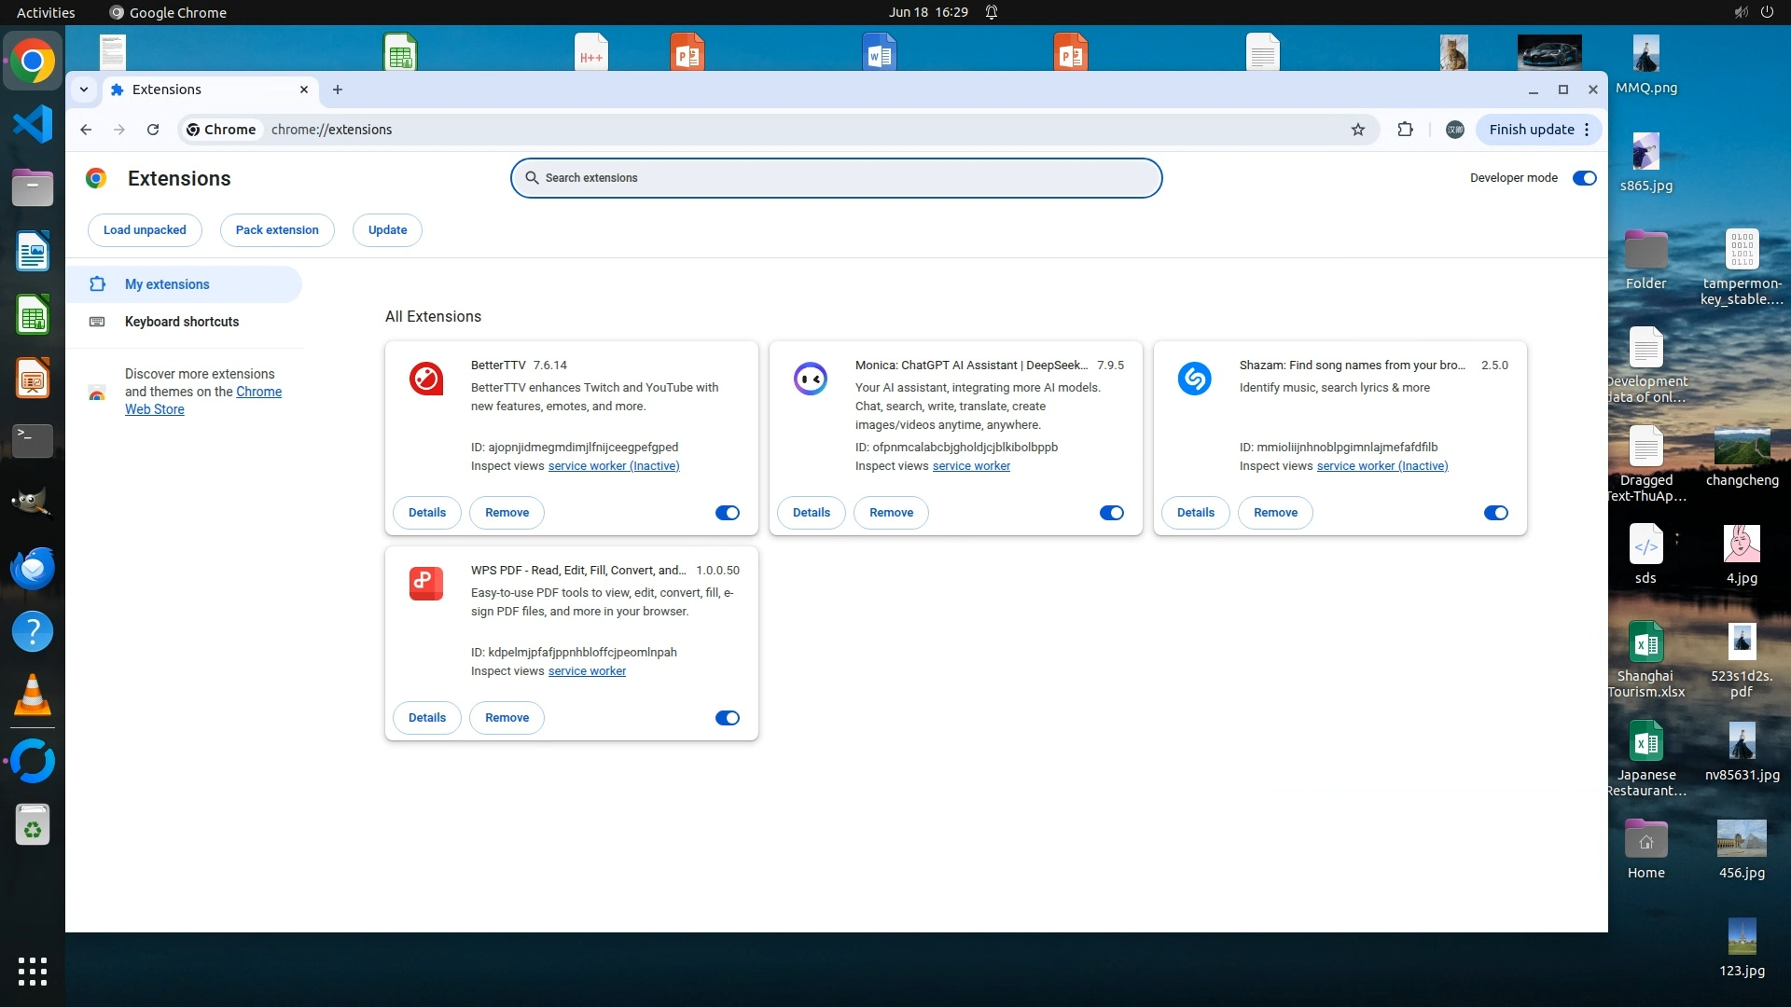The width and height of the screenshot is (1791, 1007).
Task: Select My extensions sidebar item
Action: [x=167, y=284]
